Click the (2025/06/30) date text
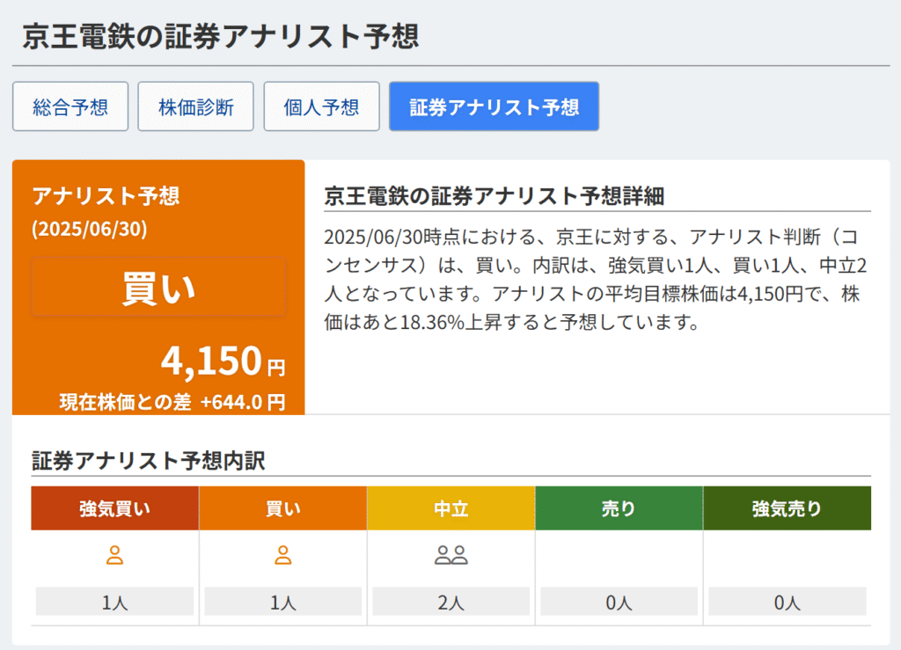Viewport: 901px width, 650px height. click(90, 229)
